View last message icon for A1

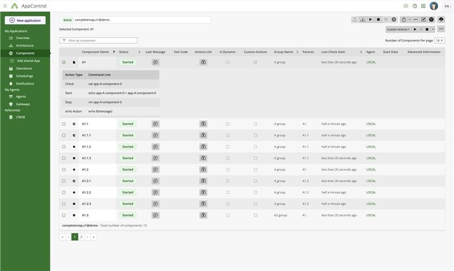pos(155,62)
